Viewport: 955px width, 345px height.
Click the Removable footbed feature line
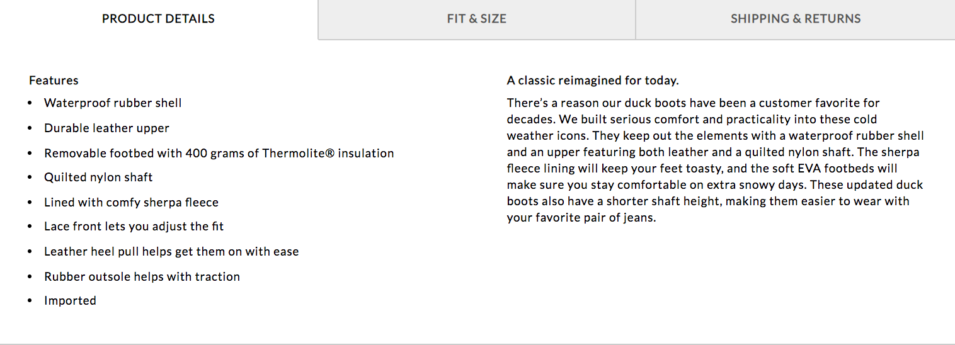click(x=219, y=154)
